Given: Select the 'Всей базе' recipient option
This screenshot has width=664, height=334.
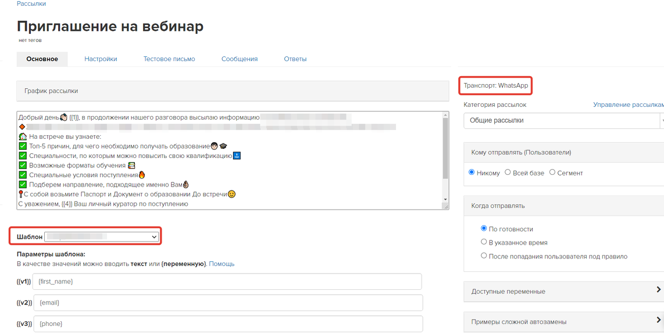Looking at the screenshot, I should [x=508, y=173].
